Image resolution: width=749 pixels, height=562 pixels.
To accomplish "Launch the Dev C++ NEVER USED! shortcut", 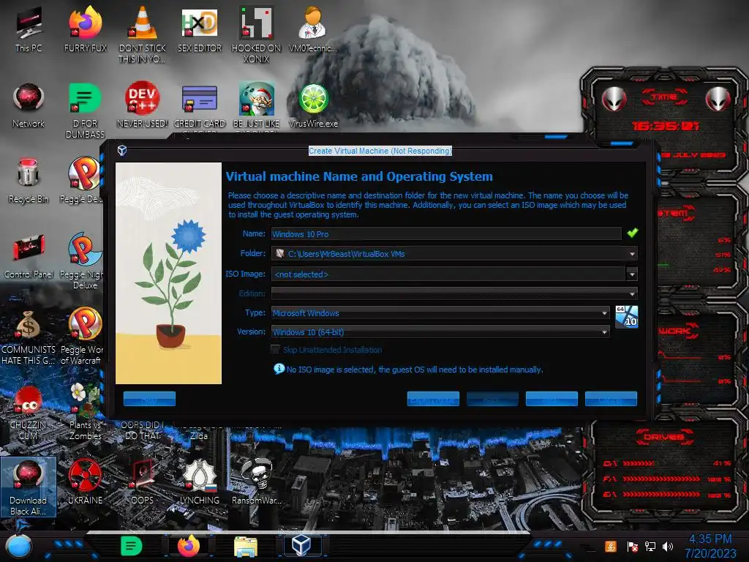I will click(x=143, y=104).
